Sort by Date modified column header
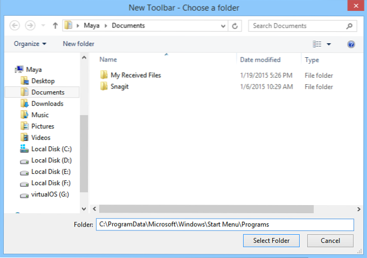Image resolution: width=367 pixels, height=258 pixels. tap(260, 60)
